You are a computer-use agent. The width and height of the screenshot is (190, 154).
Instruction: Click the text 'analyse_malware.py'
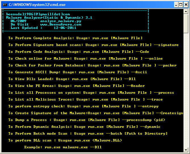tap(60, 21)
